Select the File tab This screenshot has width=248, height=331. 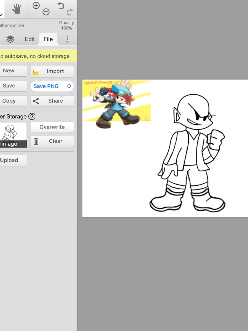pos(48,39)
